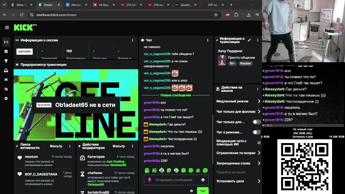This screenshot has height=194, width=345.
Task: Open the browser tab search dropdown
Action: coord(4,5)
